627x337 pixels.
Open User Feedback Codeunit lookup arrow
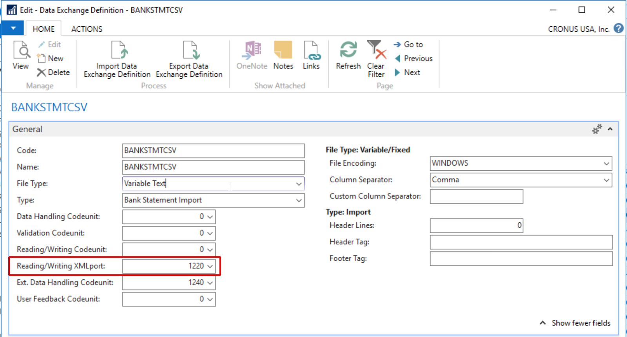coord(210,299)
